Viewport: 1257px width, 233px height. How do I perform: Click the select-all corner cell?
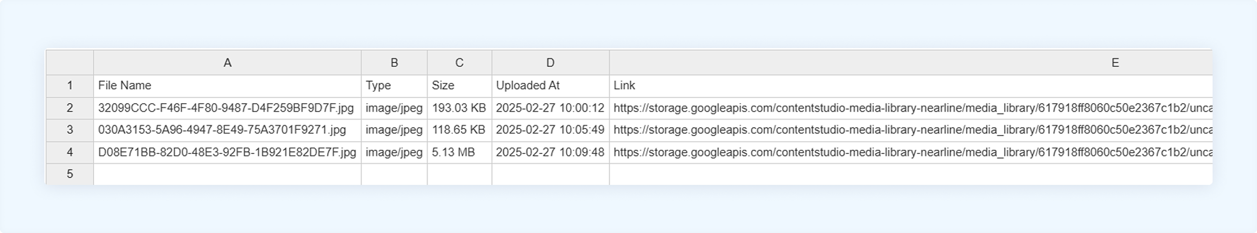(x=70, y=62)
